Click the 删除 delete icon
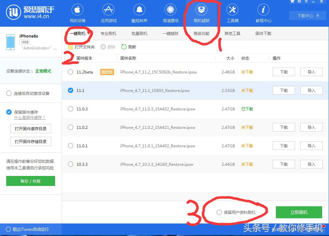Image resolution: width=329 pixels, height=236 pixels. 103,47
